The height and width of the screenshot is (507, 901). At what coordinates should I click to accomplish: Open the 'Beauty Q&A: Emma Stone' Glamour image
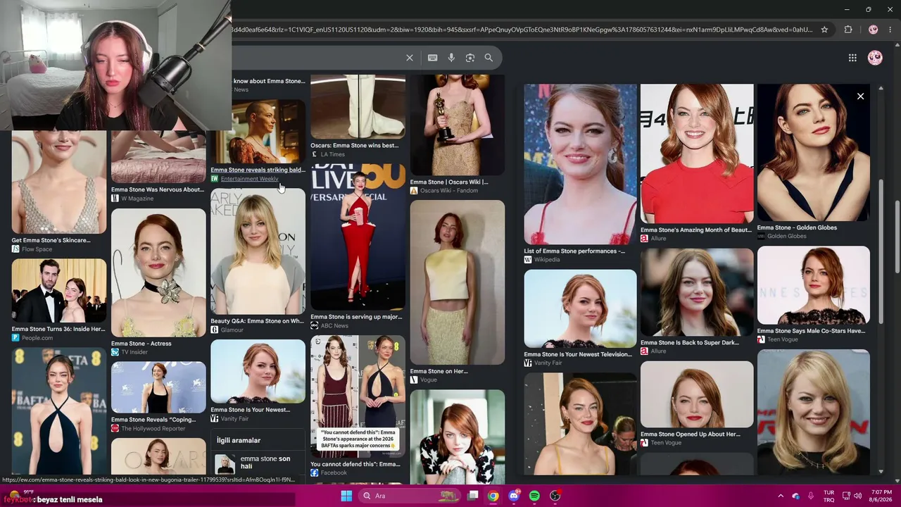(x=258, y=251)
